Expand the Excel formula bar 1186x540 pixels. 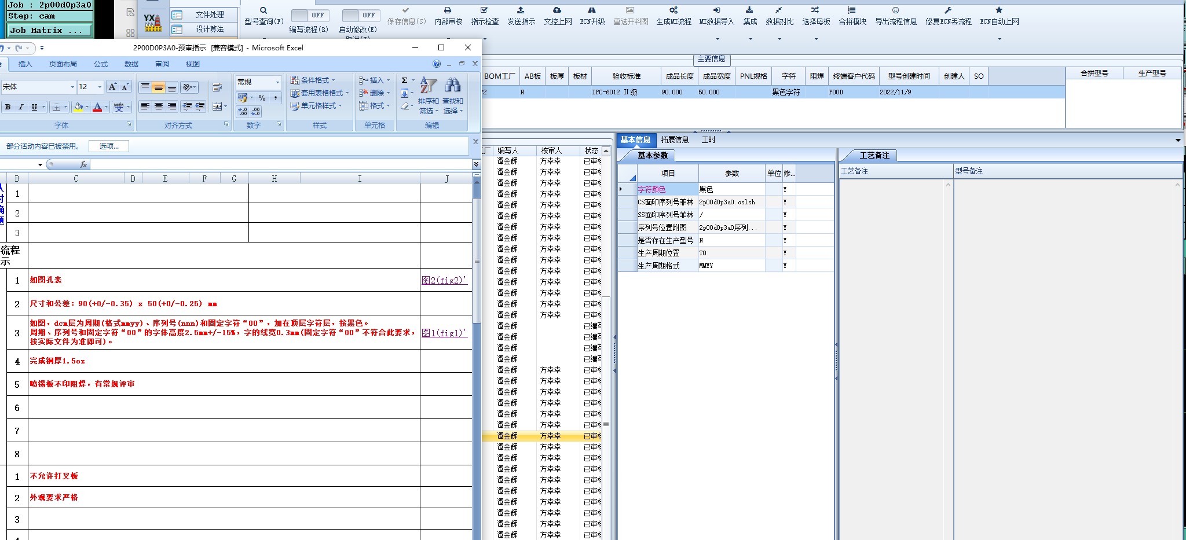(x=476, y=164)
